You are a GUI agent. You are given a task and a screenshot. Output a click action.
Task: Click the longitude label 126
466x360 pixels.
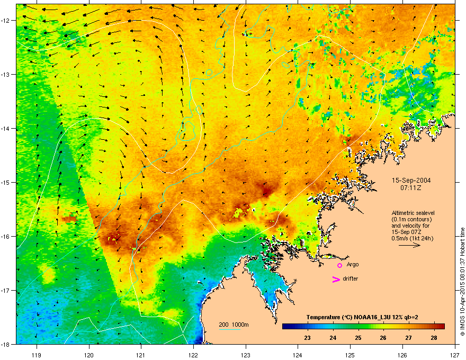pyautogui.click(x=402, y=355)
